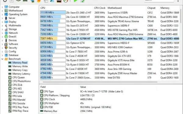Select the DirectX Xbox icon
This screenshot has height=114, width=183.
pyautogui.click(x=6, y=37)
